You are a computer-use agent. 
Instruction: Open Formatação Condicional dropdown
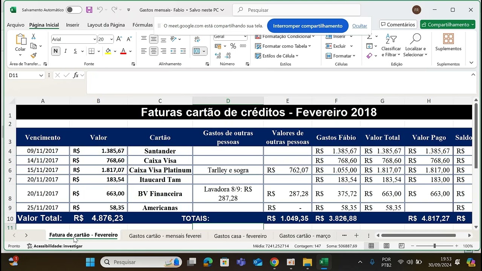pyautogui.click(x=285, y=37)
